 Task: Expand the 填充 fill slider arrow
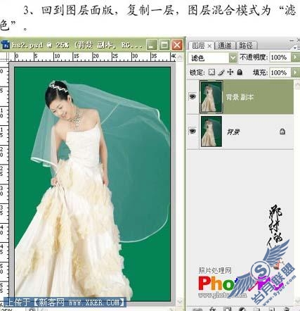click(x=295, y=72)
